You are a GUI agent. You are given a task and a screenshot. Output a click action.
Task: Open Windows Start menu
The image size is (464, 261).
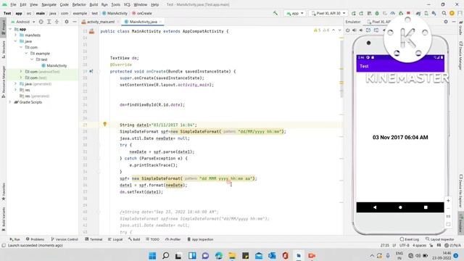click(152, 255)
